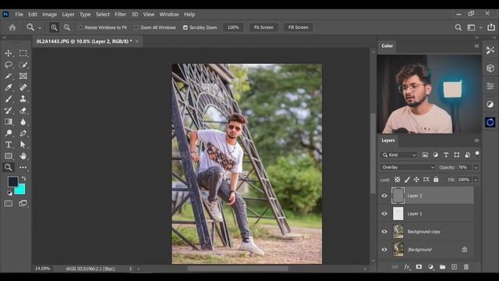The width and height of the screenshot is (499, 281).
Task: Open the Kind layer filter dropdown
Action: (399, 155)
